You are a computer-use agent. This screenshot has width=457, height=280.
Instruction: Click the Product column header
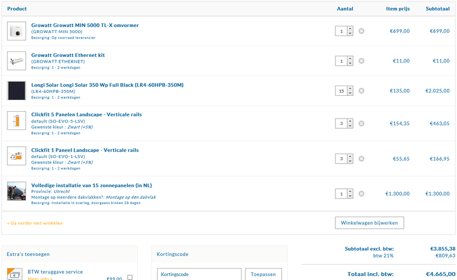[17, 9]
